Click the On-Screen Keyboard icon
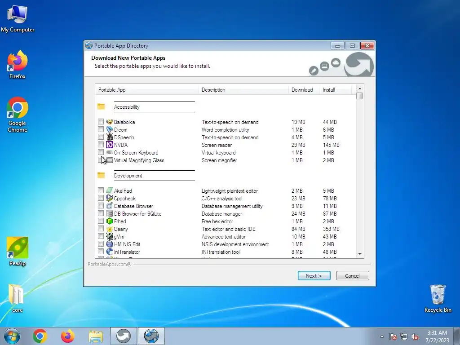 click(x=110, y=152)
